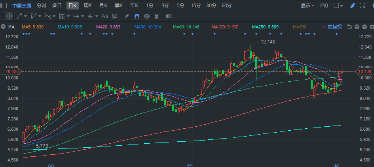
Task: Switch to the 分时 tab
Action: click(x=42, y=6)
